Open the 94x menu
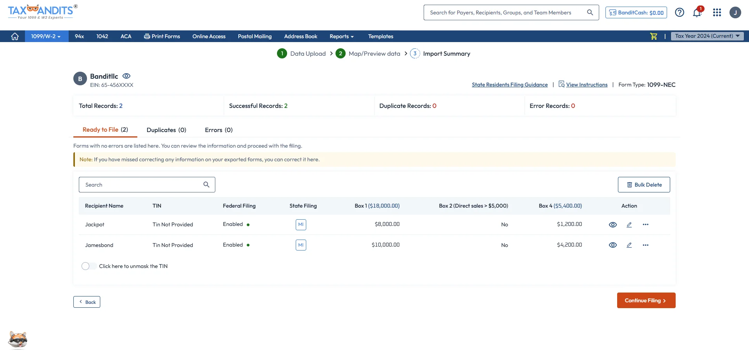The width and height of the screenshot is (749, 358). [x=79, y=36]
